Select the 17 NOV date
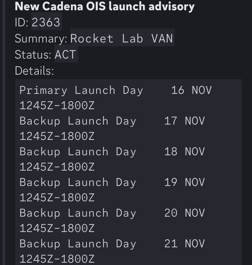Viewport: 252px width, 265px height. (184, 121)
